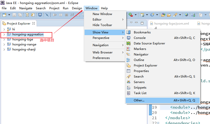Click the Suspend pause icon
210x124 pixels.
(x=61, y=15)
